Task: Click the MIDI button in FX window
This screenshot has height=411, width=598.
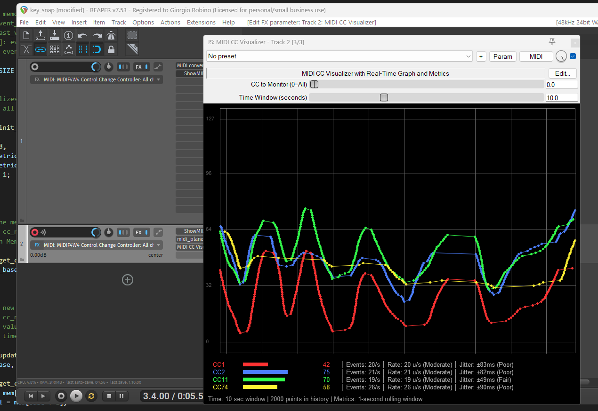Action: click(536, 56)
